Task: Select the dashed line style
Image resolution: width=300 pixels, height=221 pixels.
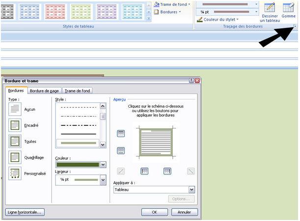Action: tap(79, 107)
